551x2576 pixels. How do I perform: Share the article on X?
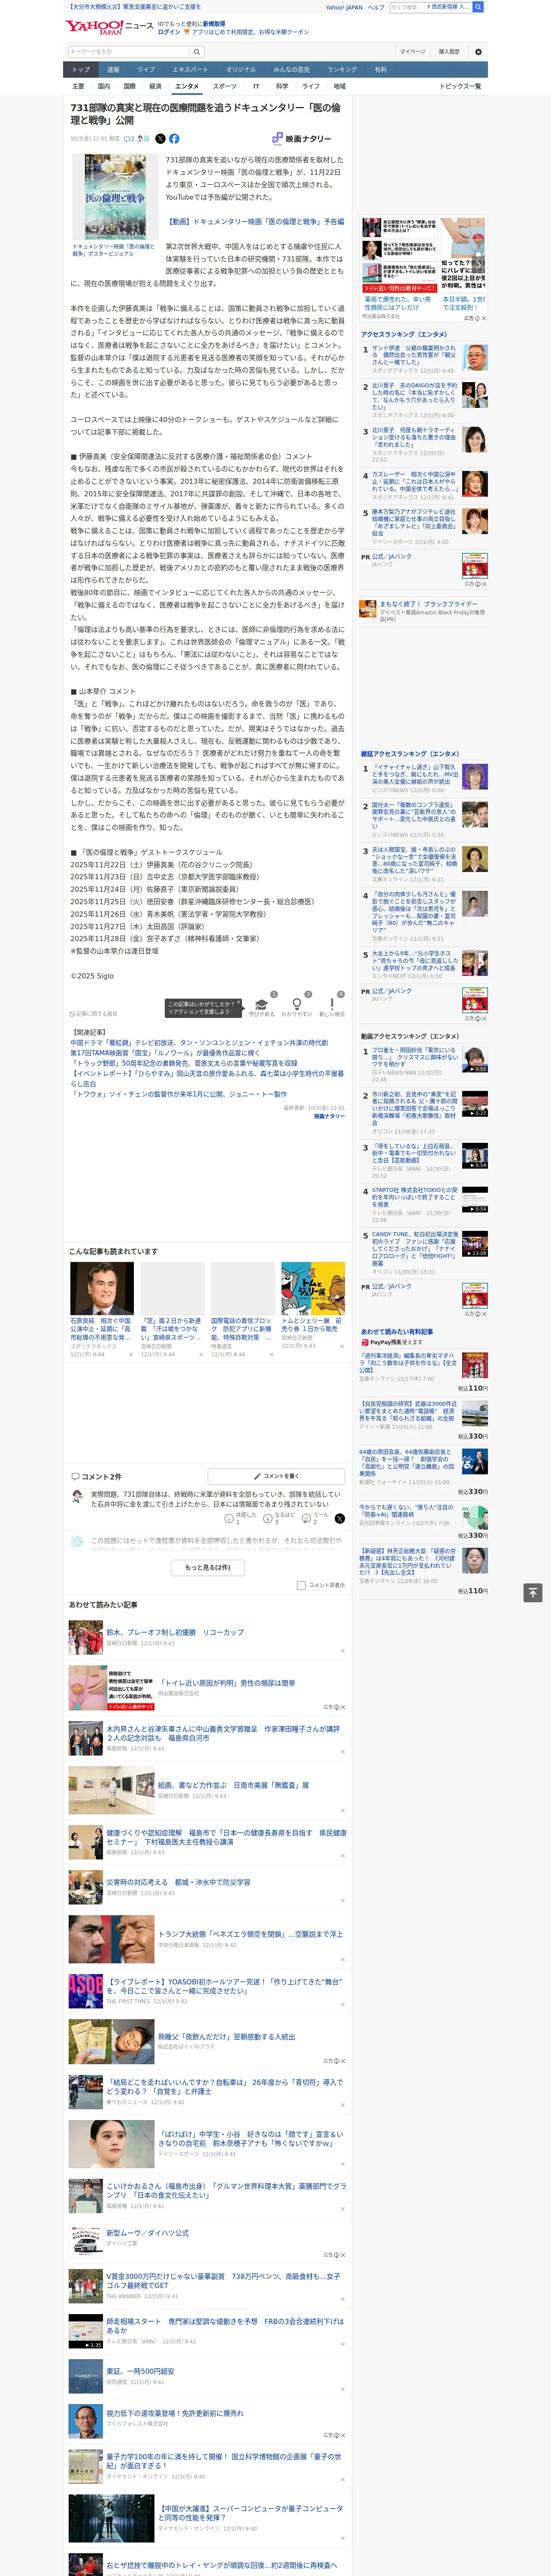tap(160, 139)
